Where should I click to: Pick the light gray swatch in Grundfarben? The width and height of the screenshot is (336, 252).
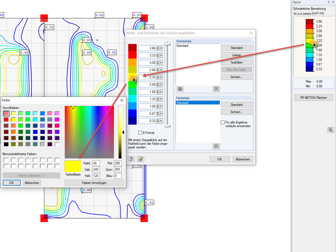pyautogui.click(x=43, y=144)
